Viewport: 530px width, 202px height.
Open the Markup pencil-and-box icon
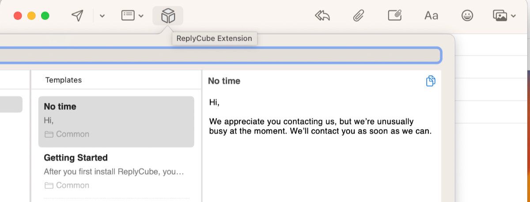coord(394,16)
